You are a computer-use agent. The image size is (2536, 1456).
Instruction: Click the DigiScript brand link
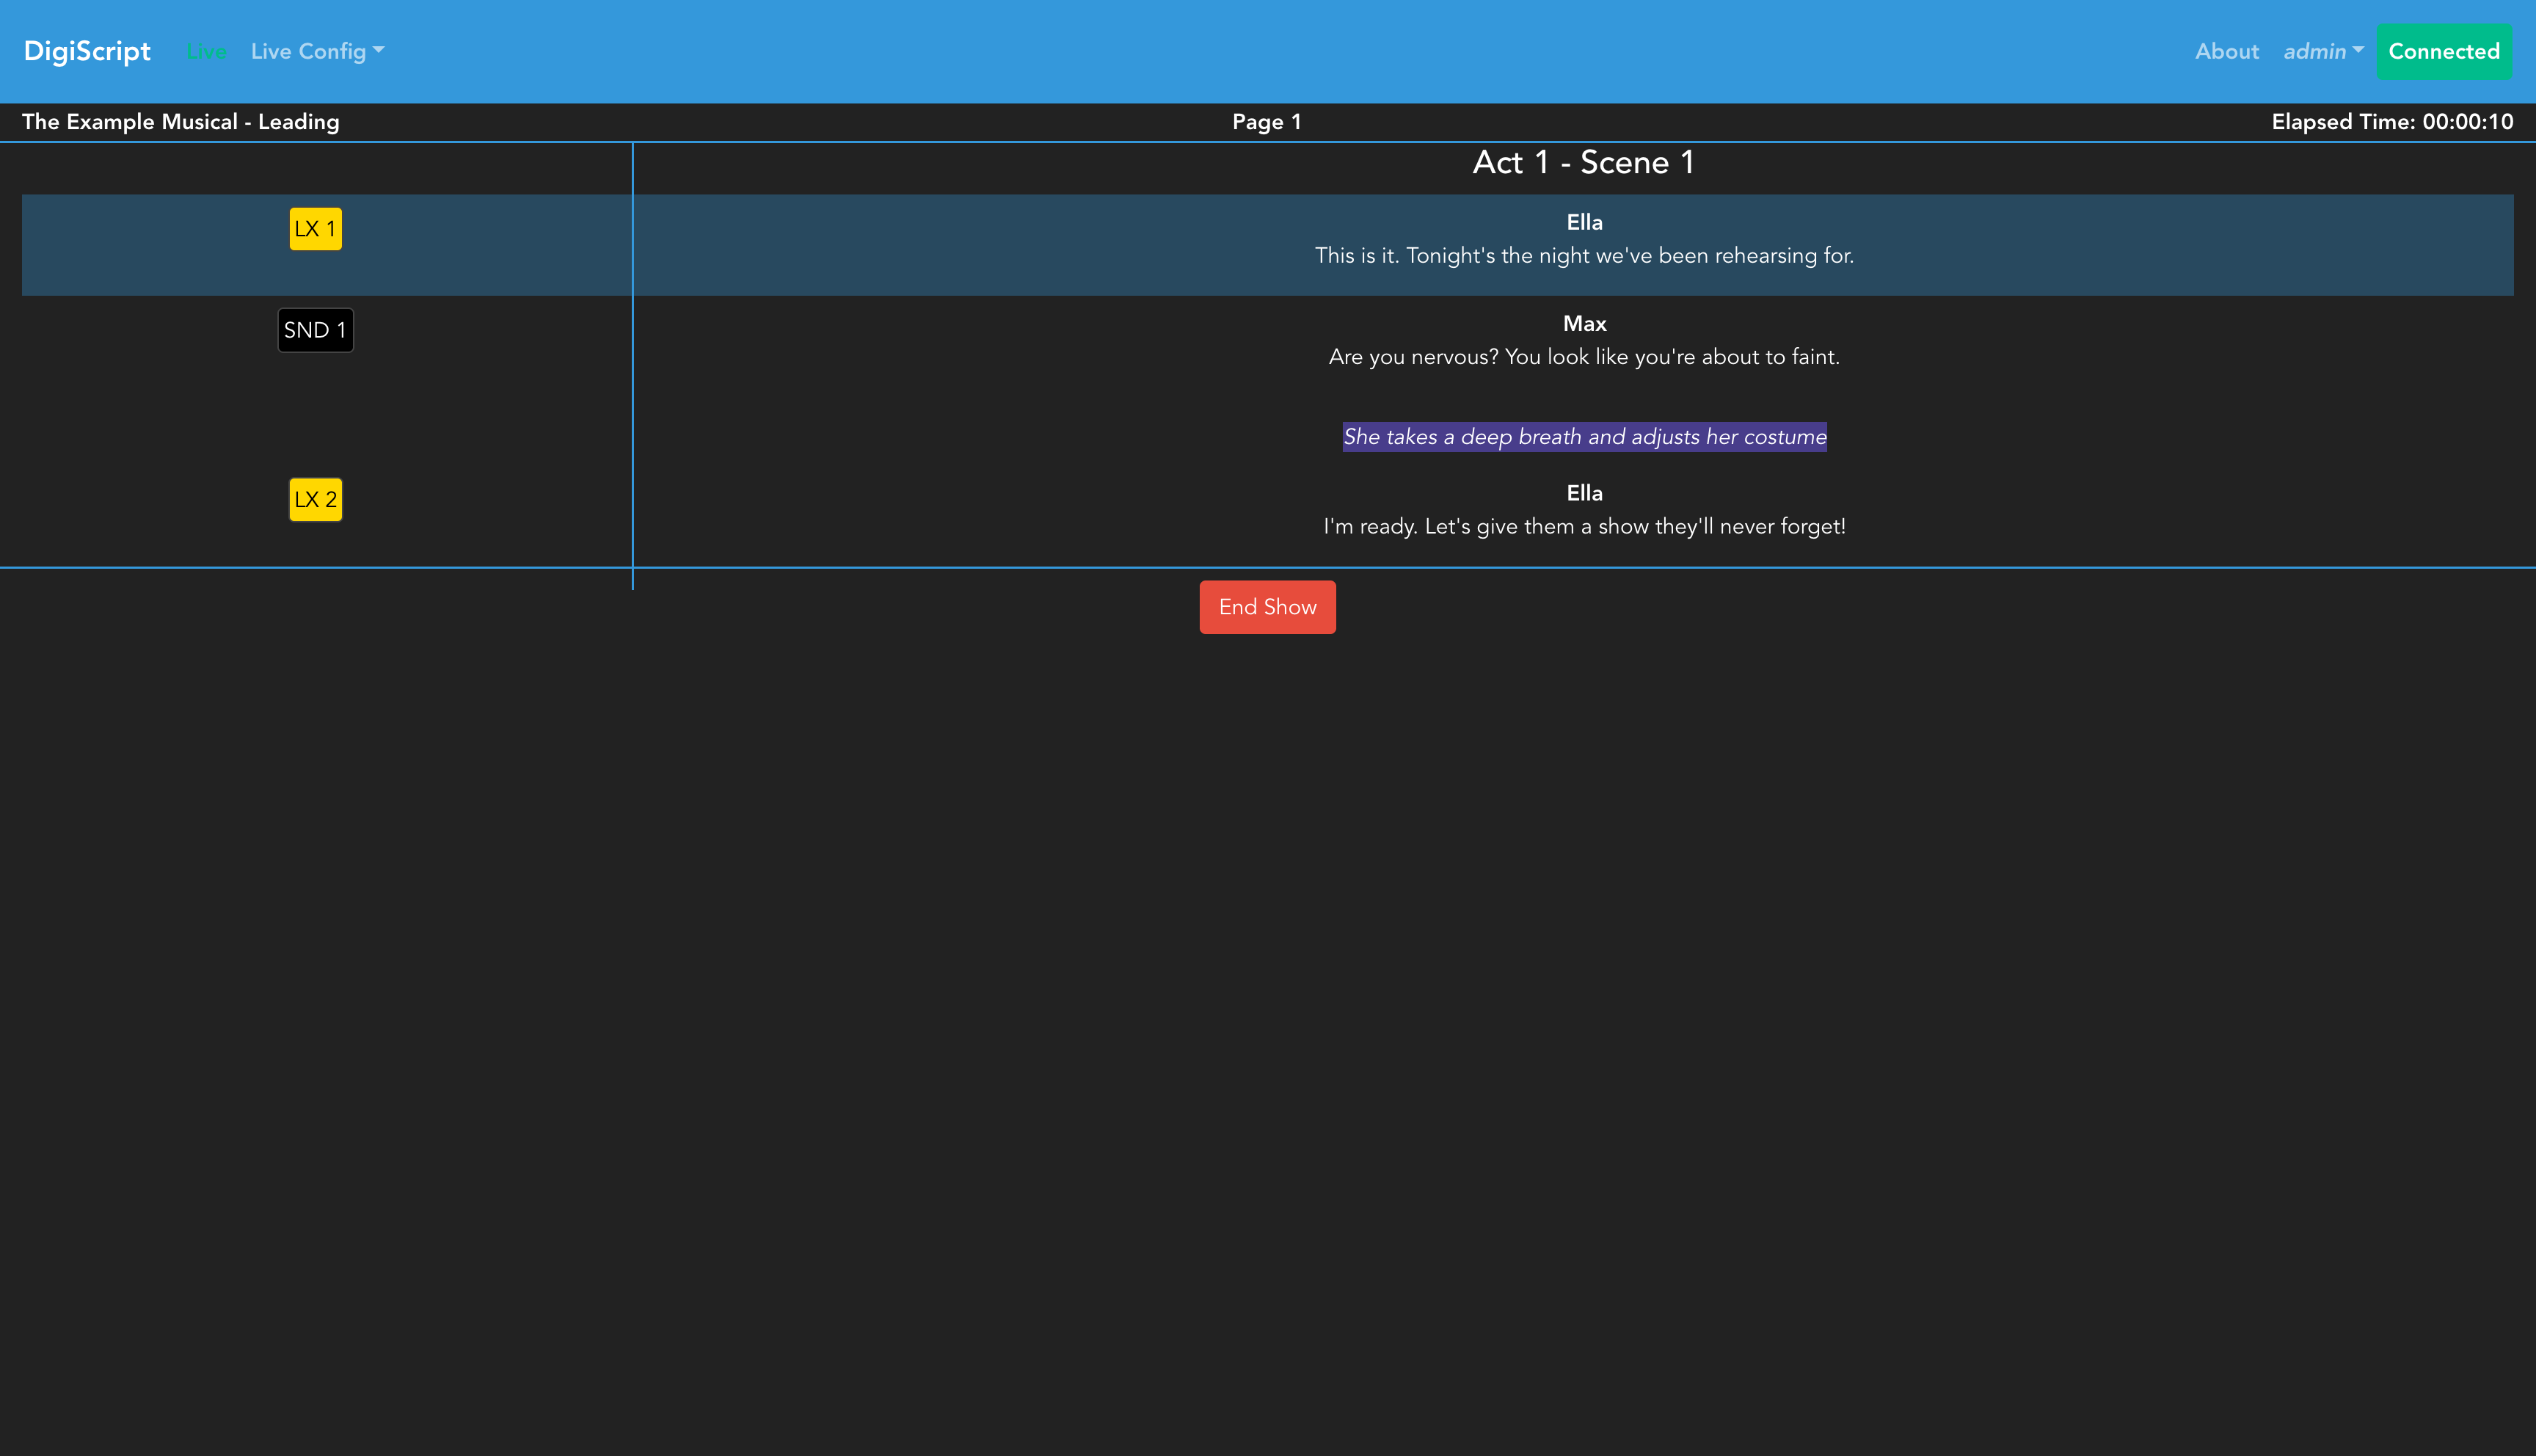87,51
